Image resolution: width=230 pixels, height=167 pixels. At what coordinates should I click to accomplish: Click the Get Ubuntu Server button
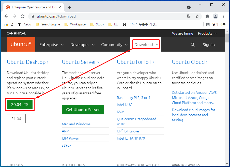[x=83, y=110]
